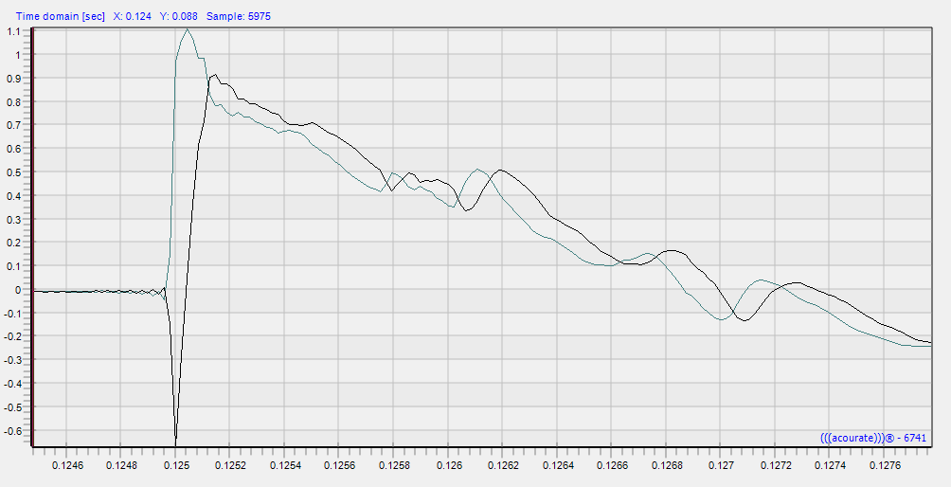This screenshot has height=487, width=951.
Task: Click the 1.1 label on amplitude axis
Action: tap(13, 31)
